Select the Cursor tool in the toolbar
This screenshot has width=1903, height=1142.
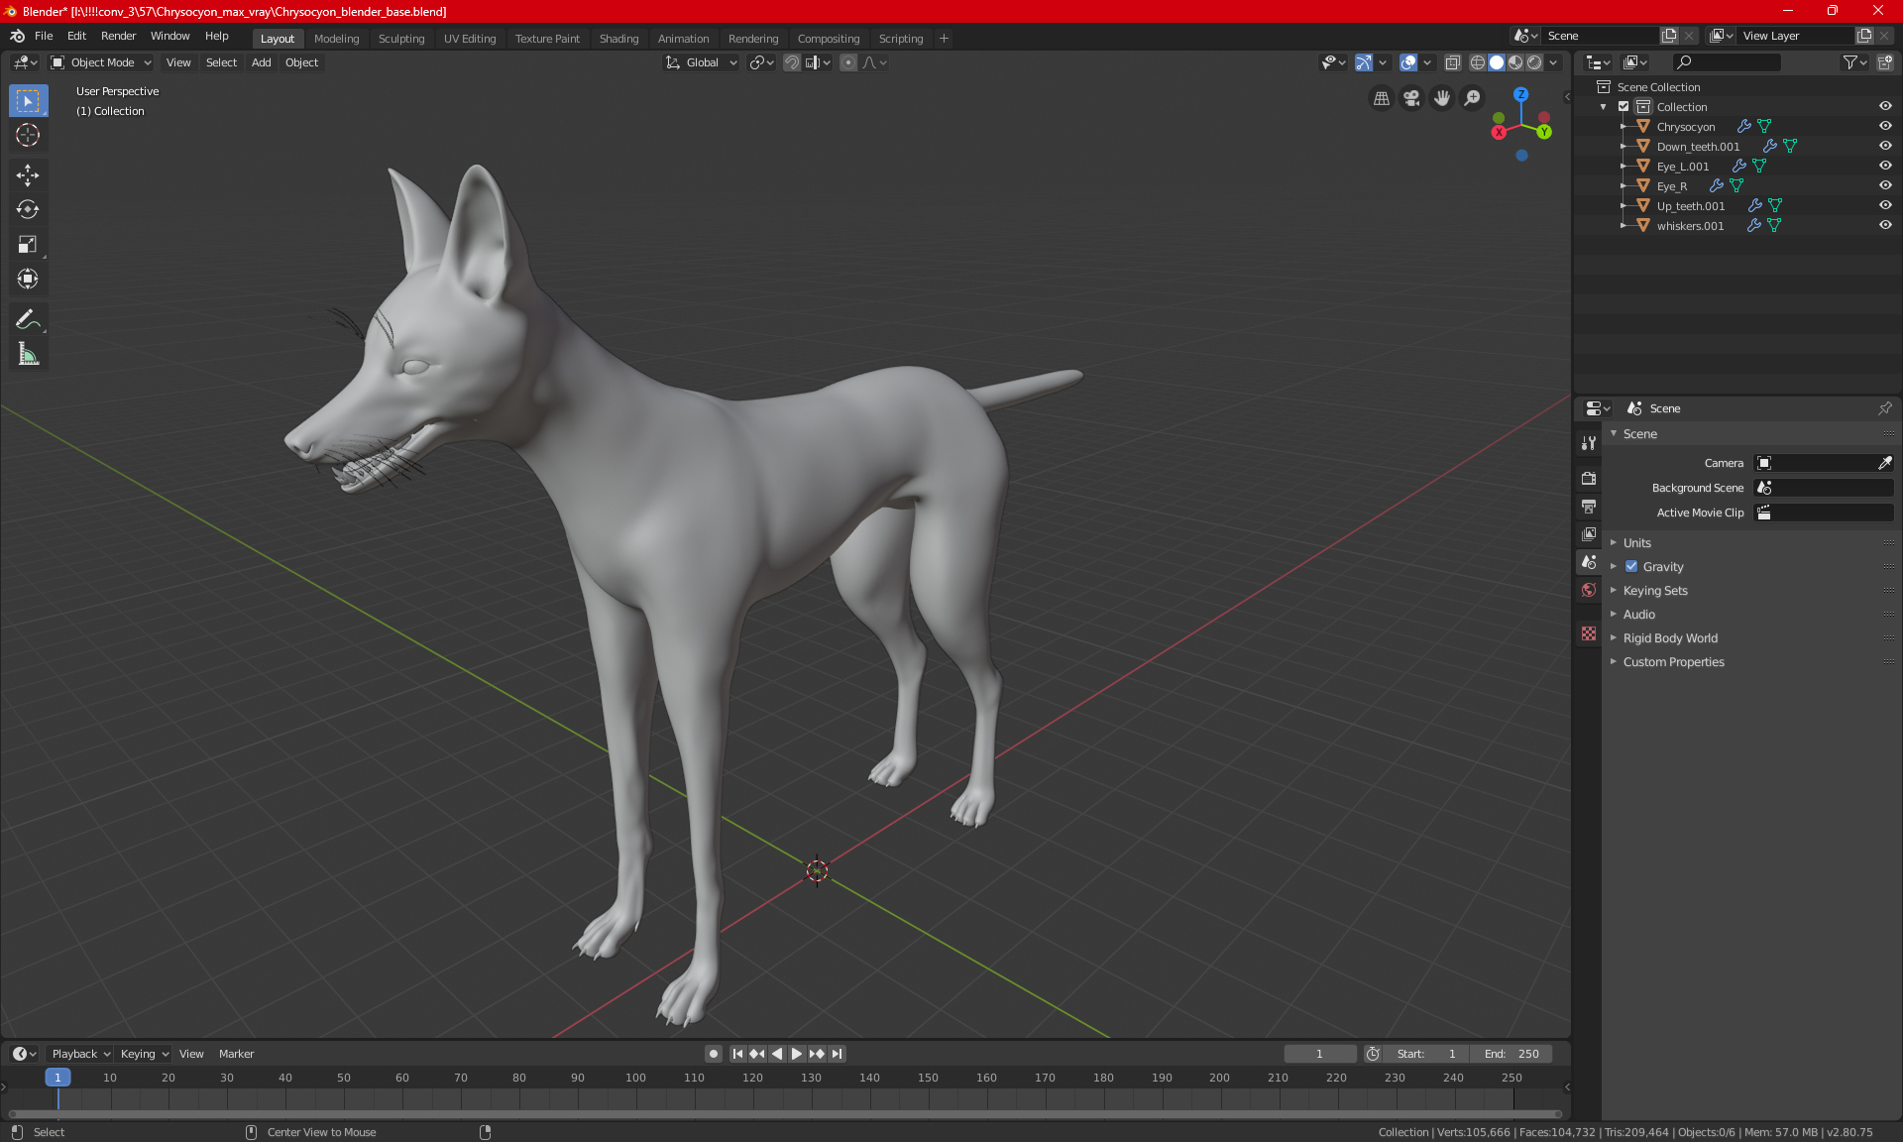click(28, 136)
